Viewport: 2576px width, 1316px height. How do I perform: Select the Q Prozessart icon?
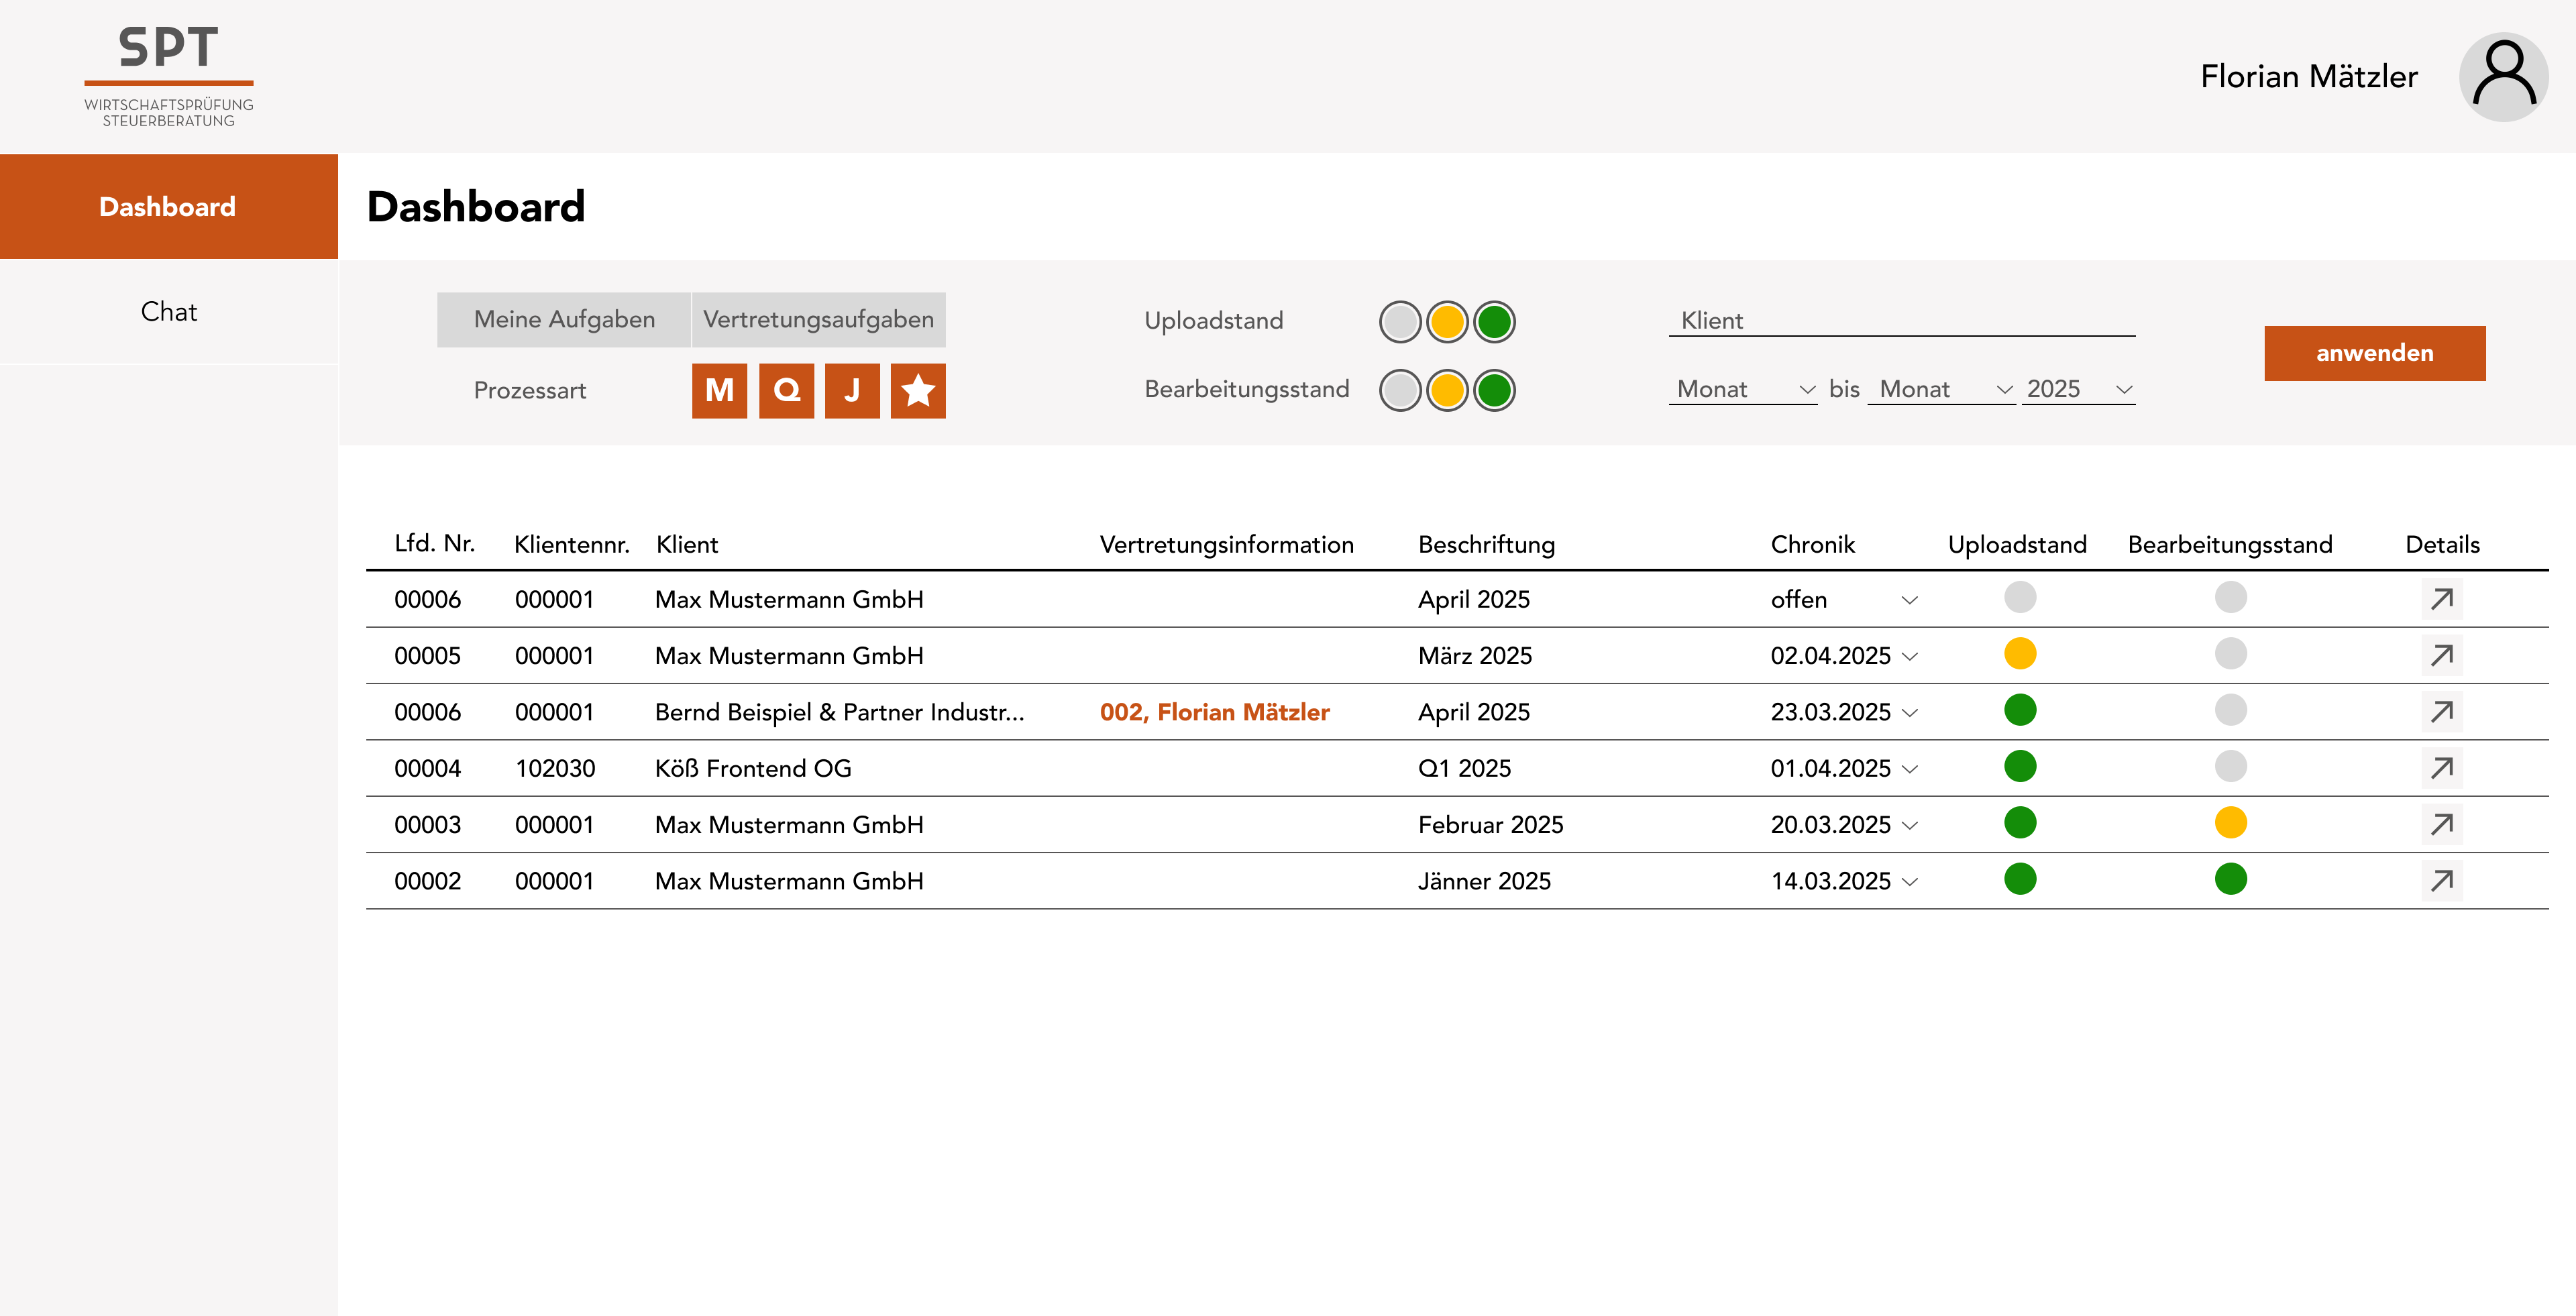[785, 391]
